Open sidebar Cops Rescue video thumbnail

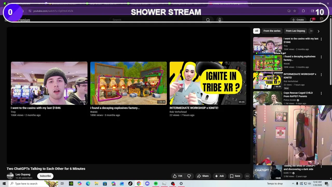267,99
